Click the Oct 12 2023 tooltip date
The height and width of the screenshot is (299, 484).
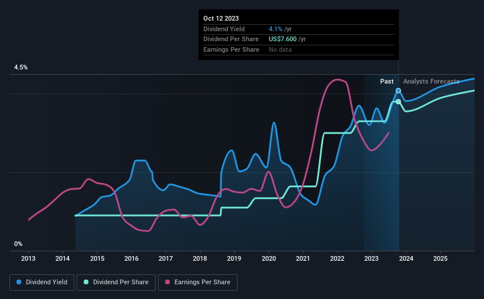click(221, 18)
